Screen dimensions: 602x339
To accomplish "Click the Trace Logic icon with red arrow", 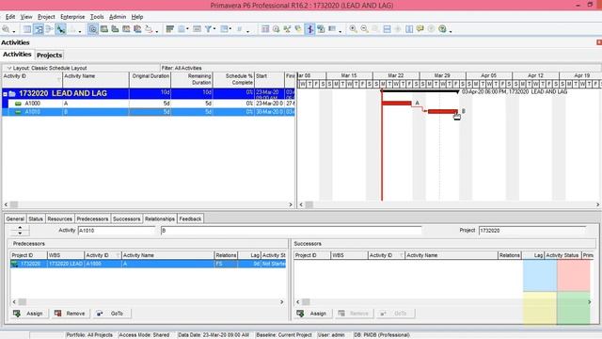I will (149, 29).
